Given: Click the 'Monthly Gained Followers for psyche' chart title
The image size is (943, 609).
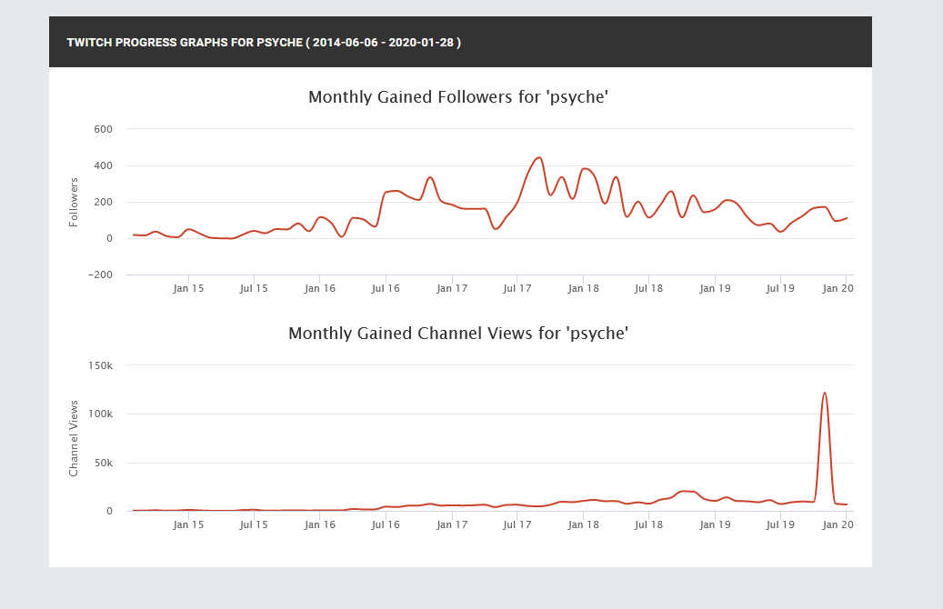Looking at the screenshot, I should coord(458,96).
